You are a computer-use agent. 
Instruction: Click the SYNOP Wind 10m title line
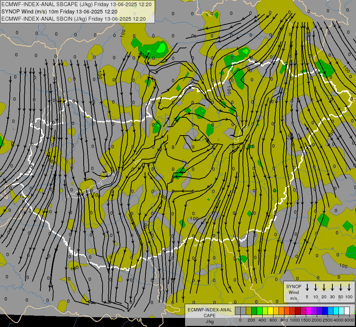tap(60, 12)
